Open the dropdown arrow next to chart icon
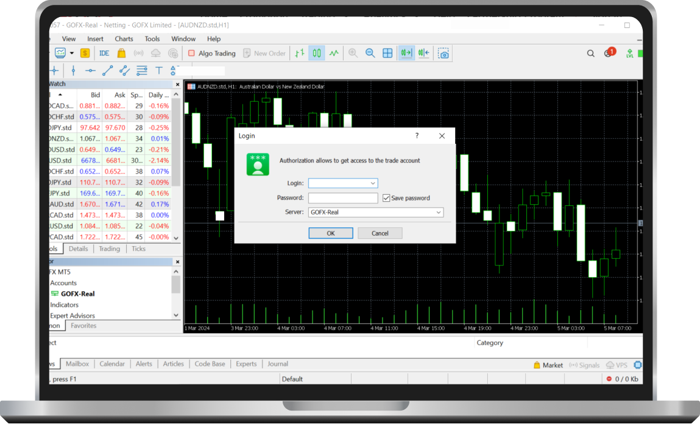 [71, 53]
